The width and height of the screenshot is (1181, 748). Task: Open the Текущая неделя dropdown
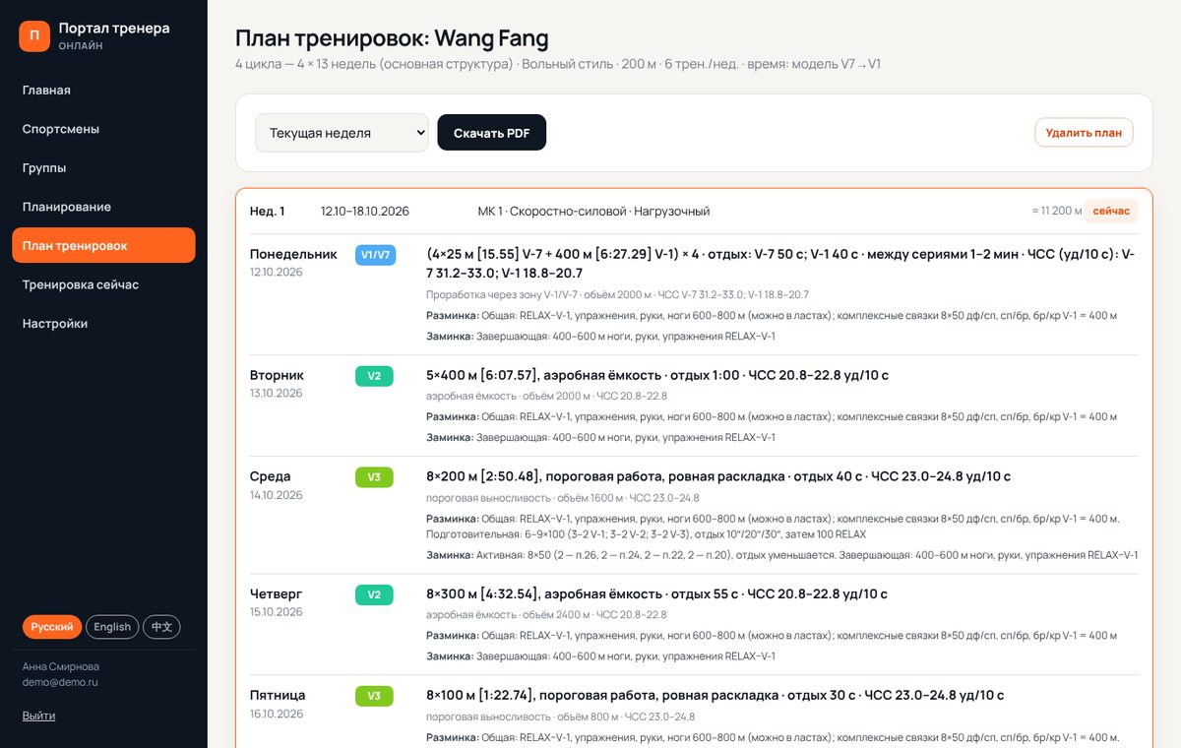342,133
